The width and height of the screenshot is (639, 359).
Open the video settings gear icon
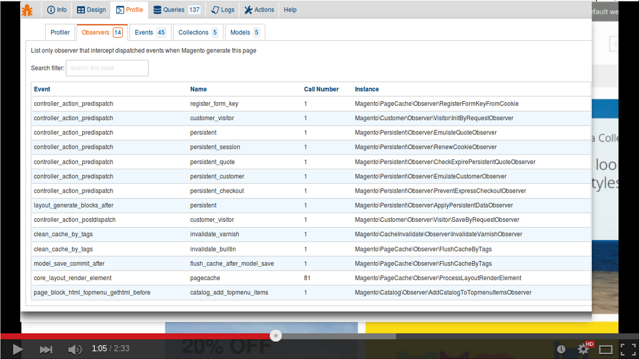coord(583,349)
